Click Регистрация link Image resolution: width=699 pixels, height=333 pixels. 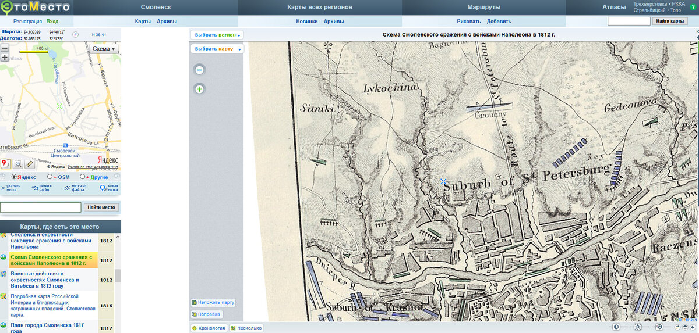coord(27,21)
